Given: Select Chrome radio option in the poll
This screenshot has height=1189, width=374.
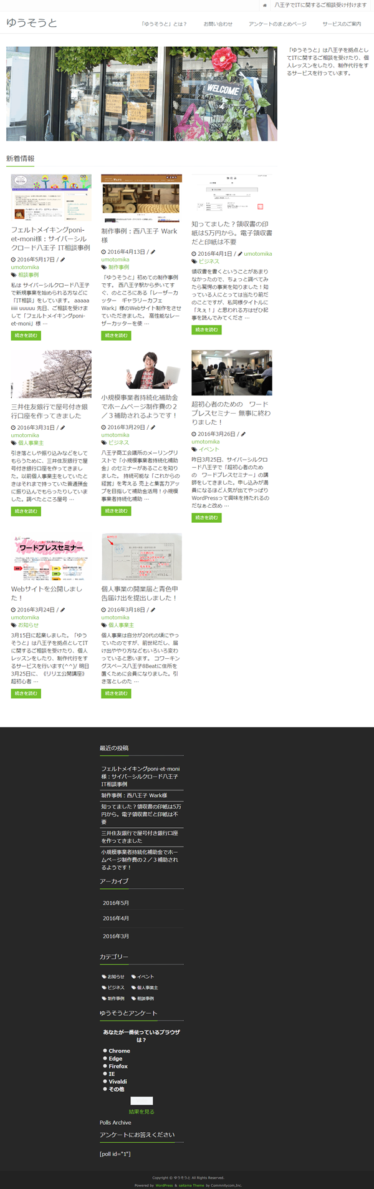Looking at the screenshot, I should tap(105, 1051).
